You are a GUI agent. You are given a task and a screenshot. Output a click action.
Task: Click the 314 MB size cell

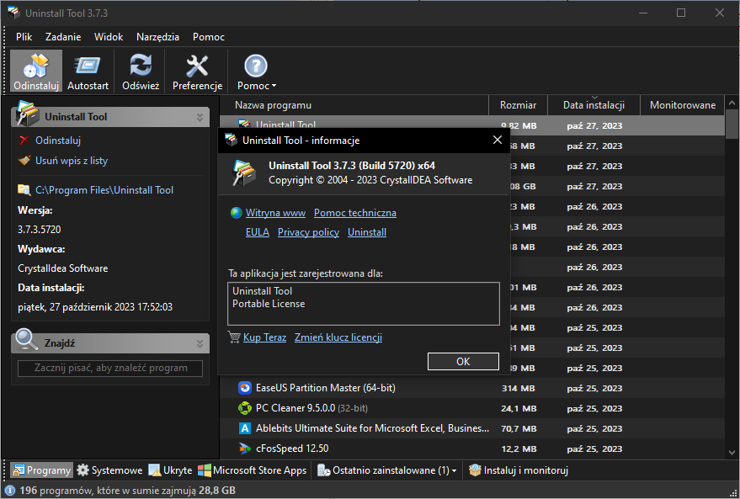tap(519, 388)
